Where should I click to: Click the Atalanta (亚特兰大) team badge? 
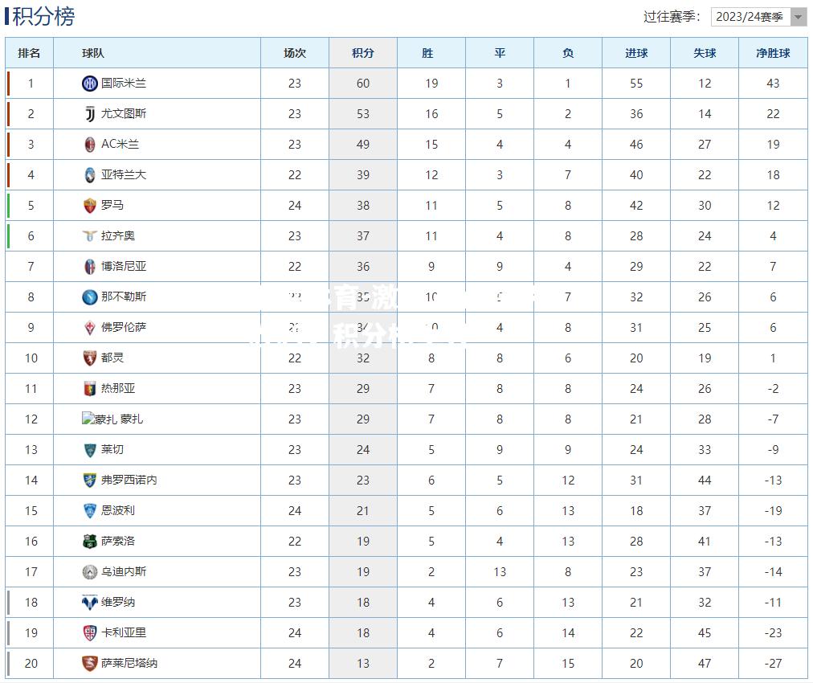[90, 175]
